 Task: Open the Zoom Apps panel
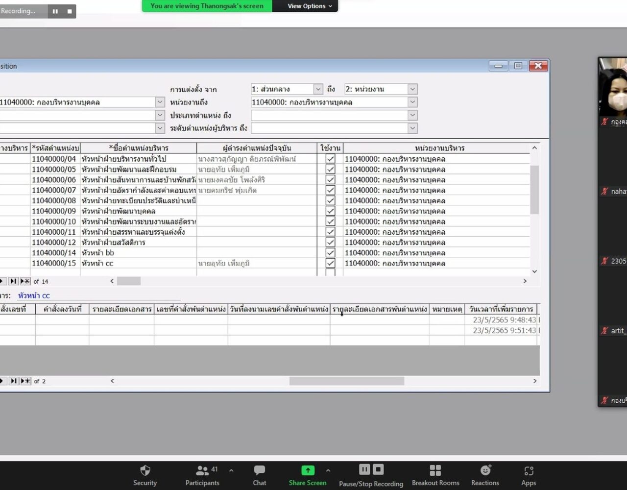[x=529, y=475]
